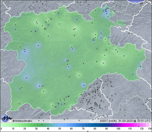
Task: Pick the blue color at 60 km/h
Action: coord(71,125)
